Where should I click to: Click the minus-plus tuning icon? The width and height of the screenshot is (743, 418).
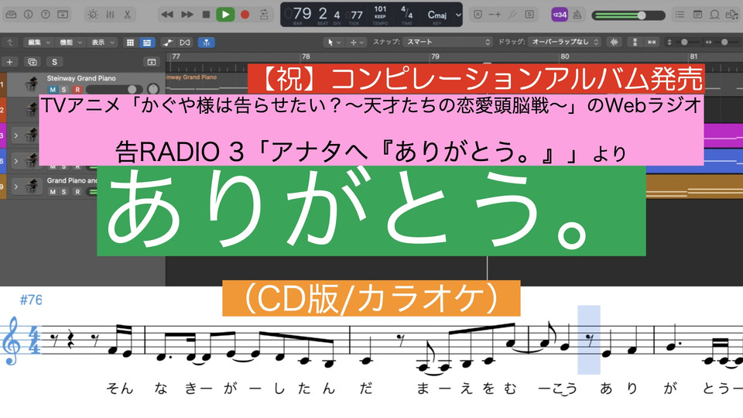point(495,14)
